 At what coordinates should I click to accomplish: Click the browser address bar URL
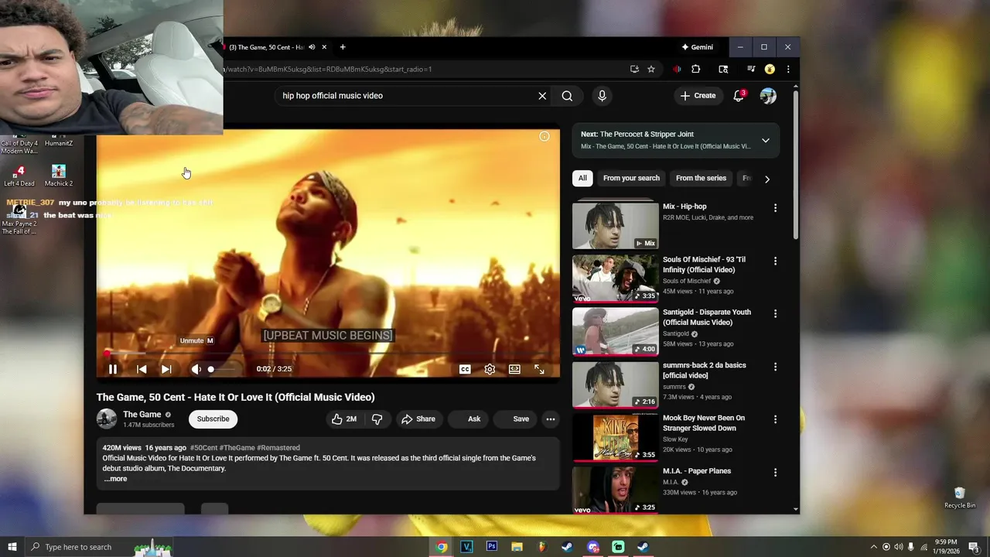(x=327, y=69)
